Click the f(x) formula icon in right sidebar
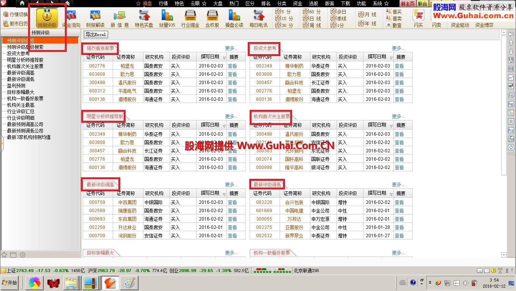The height and width of the screenshot is (291, 516). coord(511,139)
